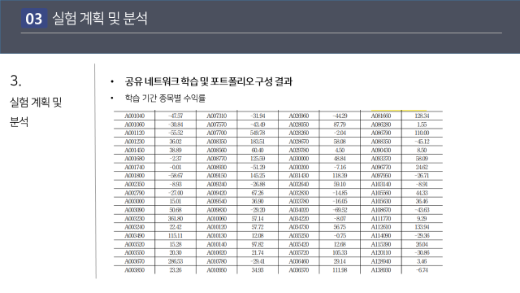
Task: Click table cell 'A001120'
Action: tap(135, 133)
